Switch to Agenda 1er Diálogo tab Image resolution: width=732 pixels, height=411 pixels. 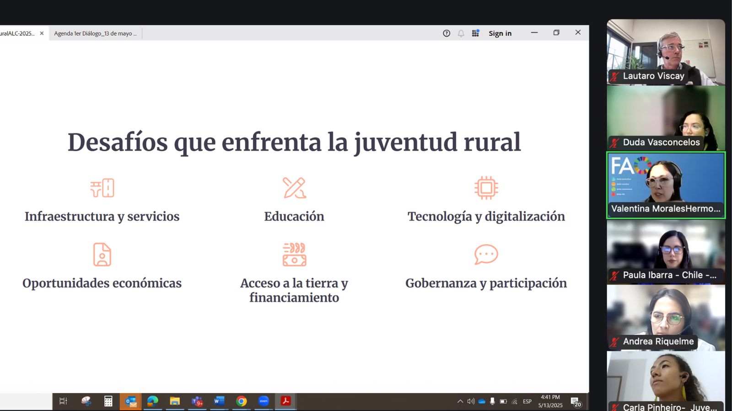pos(95,33)
